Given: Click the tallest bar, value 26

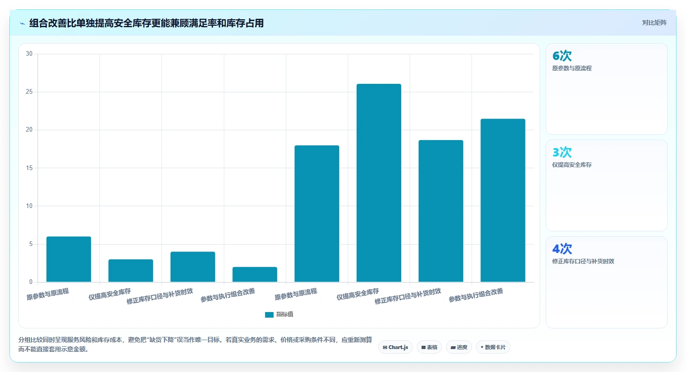Looking at the screenshot, I should (x=379, y=183).
